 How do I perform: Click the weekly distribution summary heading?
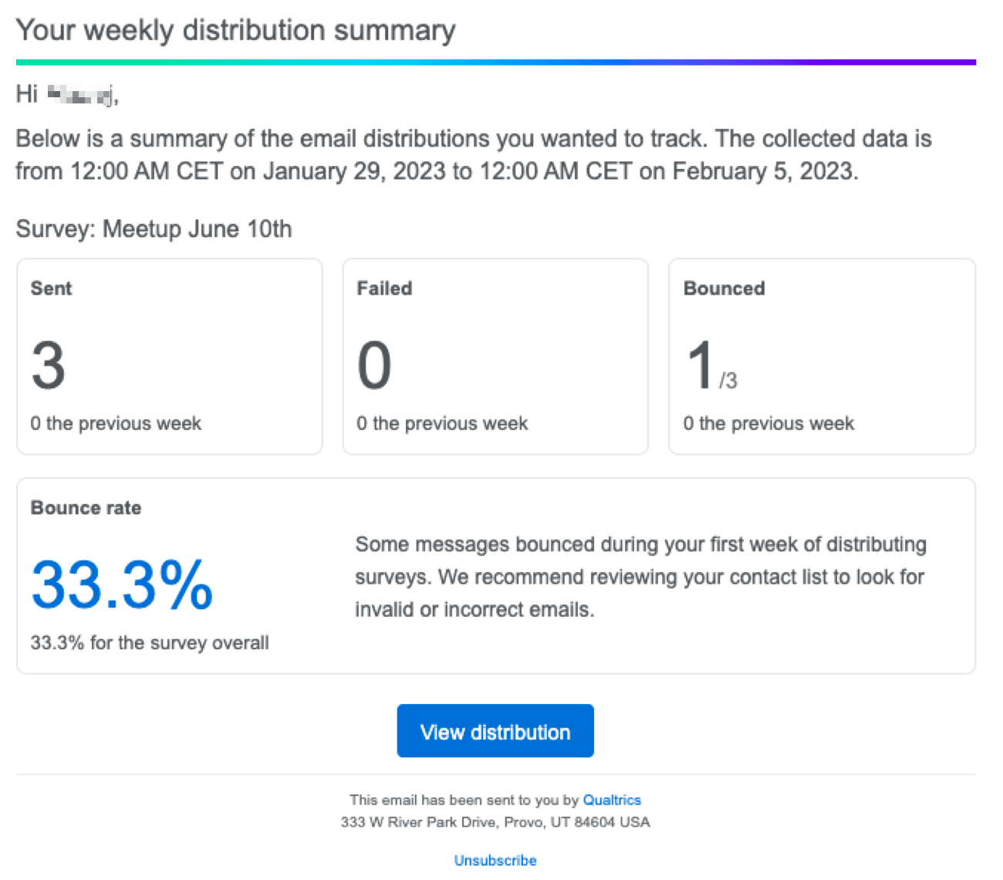pyautogui.click(x=235, y=29)
